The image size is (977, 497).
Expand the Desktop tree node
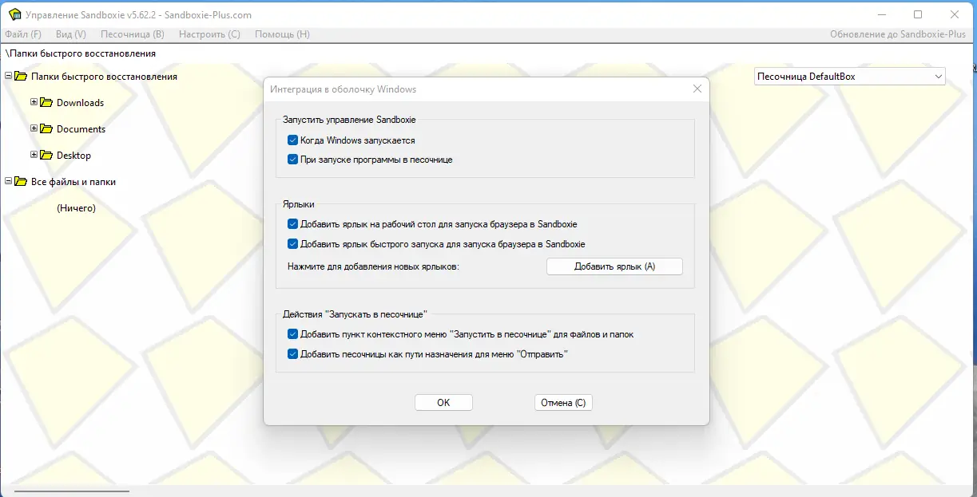coord(34,155)
